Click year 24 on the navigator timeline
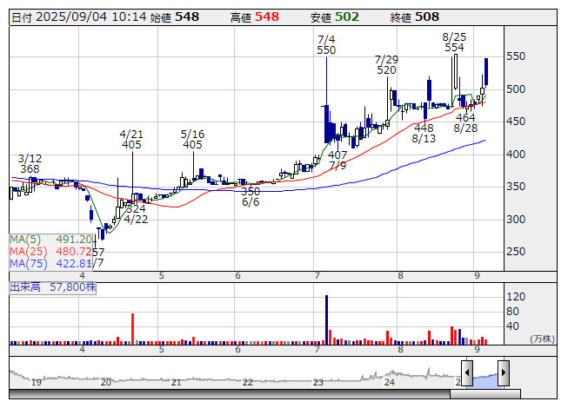568x408 pixels. point(389,382)
